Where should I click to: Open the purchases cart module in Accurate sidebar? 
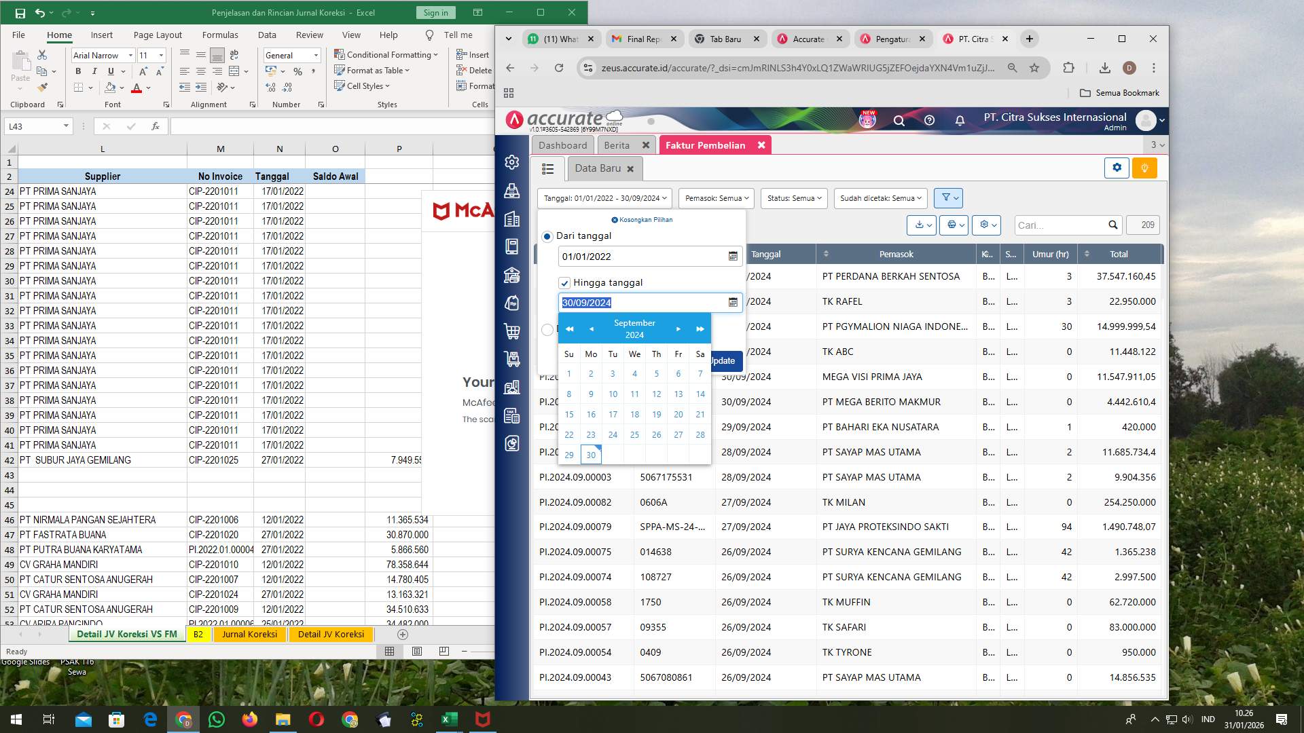coord(511,332)
